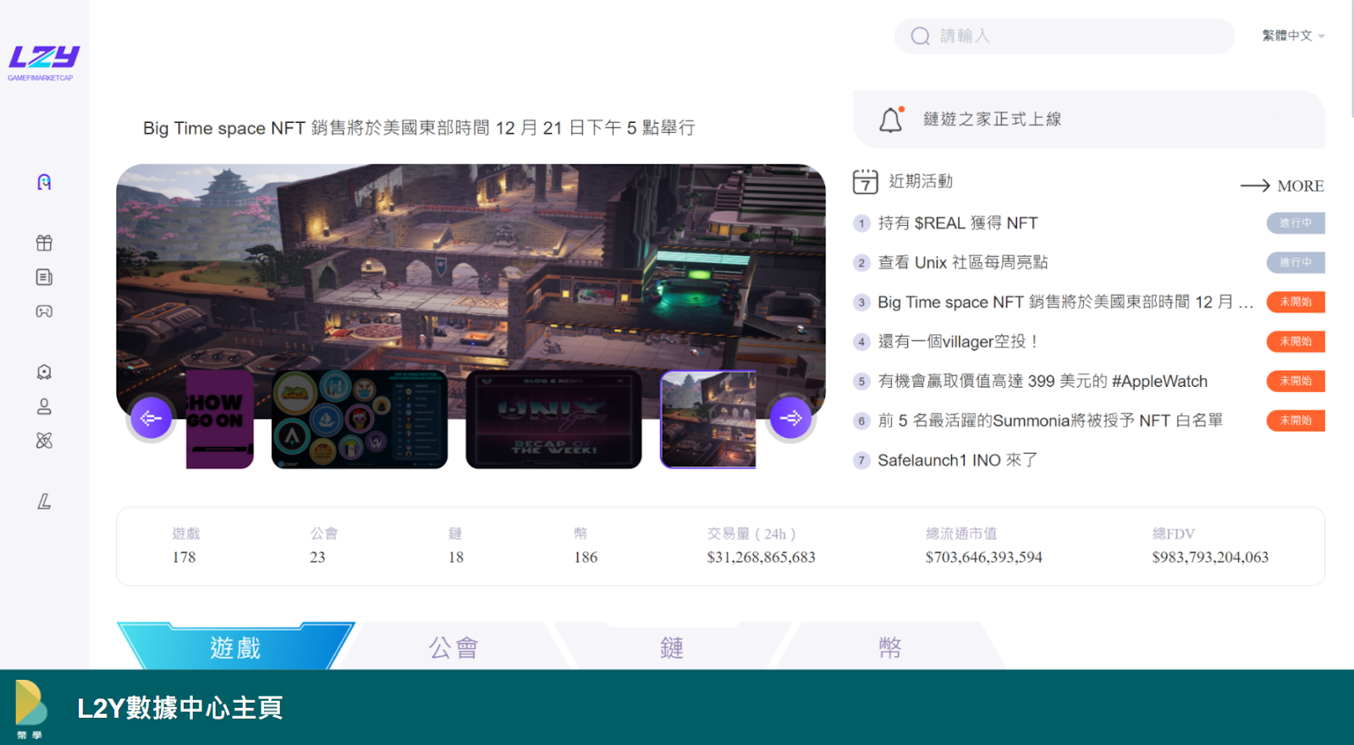Select the SHOW GO ON carousel thumbnail
This screenshot has width=1354, height=745.
click(219, 419)
